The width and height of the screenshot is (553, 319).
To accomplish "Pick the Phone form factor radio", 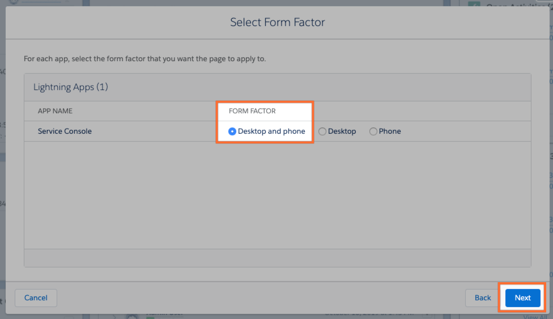I will click(x=373, y=131).
